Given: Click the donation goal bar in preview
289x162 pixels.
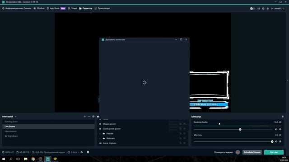Looking at the screenshot, I should 209,104.
